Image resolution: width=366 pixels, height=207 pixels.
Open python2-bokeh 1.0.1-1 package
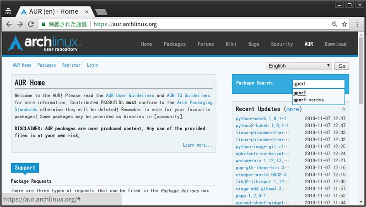click(262, 125)
